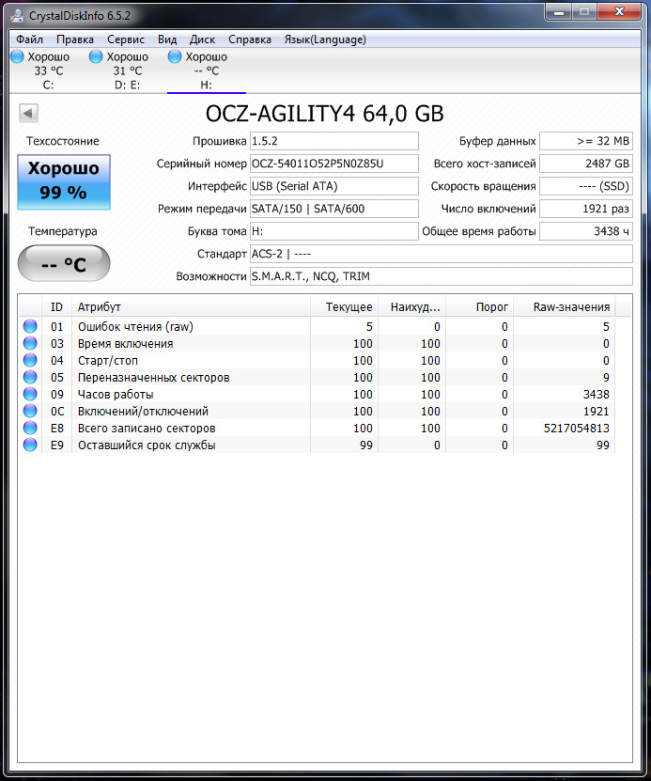
Task: Click the total work time 3438 ч field
Action: [586, 231]
